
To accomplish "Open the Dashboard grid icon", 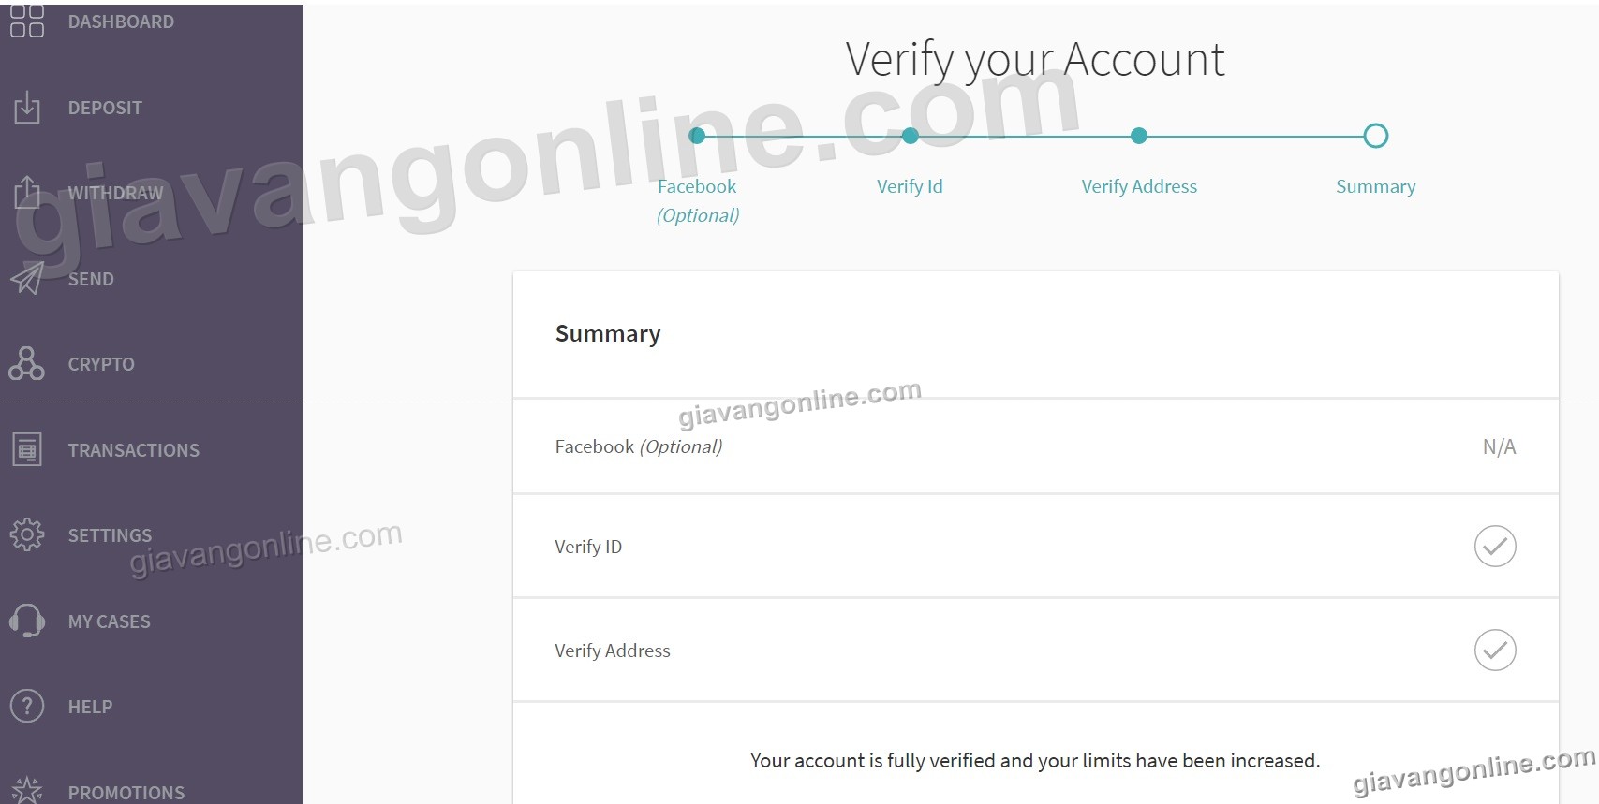I will pyautogui.click(x=27, y=21).
